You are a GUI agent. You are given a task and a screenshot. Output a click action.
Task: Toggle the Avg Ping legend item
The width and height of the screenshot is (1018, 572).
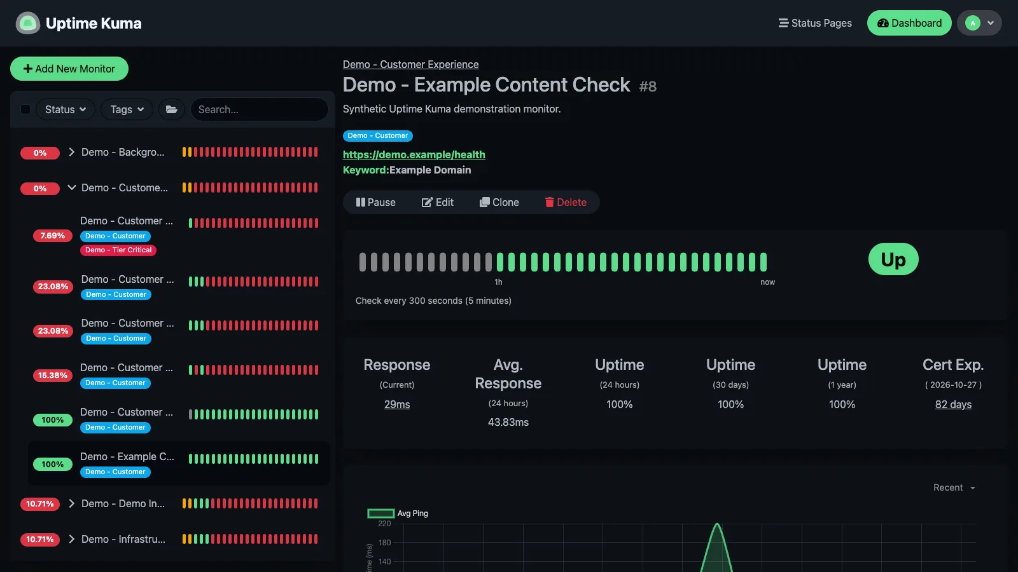coord(398,514)
